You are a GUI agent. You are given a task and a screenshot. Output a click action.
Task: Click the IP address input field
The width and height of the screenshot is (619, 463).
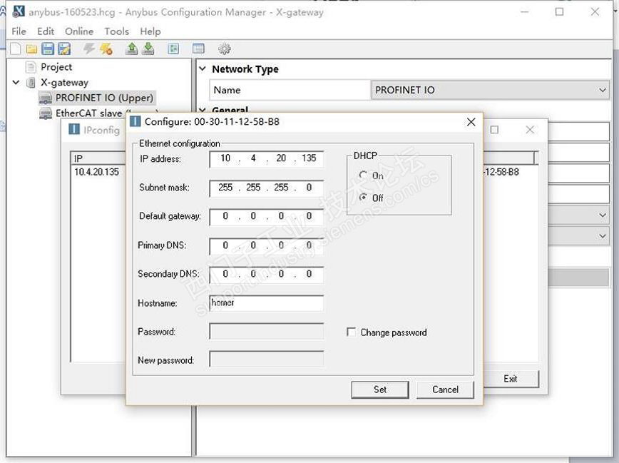[267, 159]
